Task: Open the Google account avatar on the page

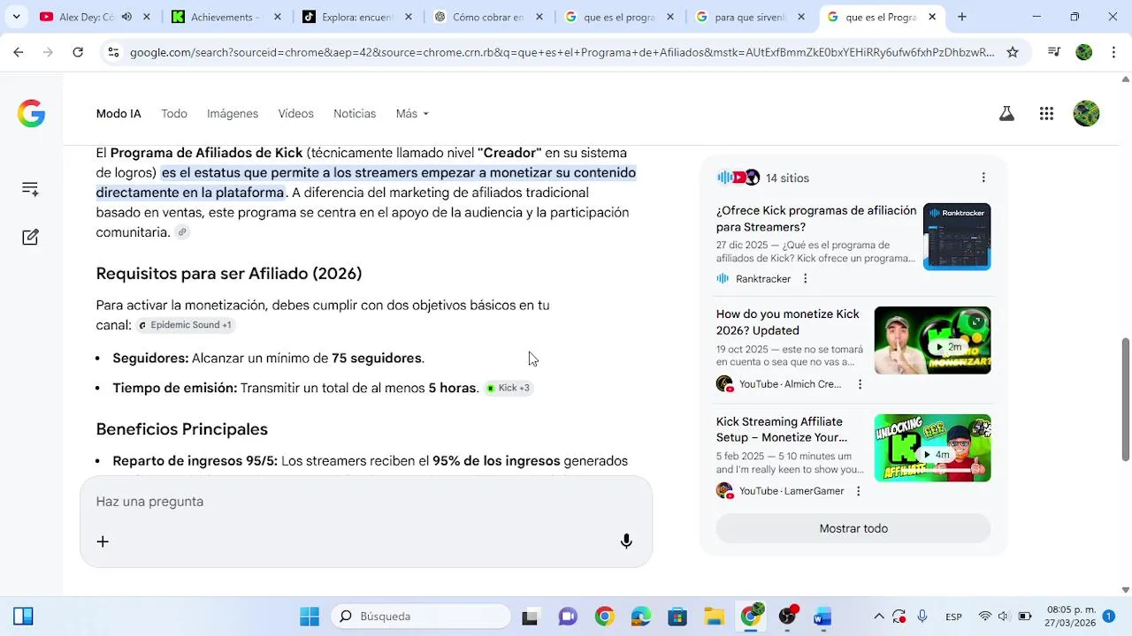Action: [1086, 114]
